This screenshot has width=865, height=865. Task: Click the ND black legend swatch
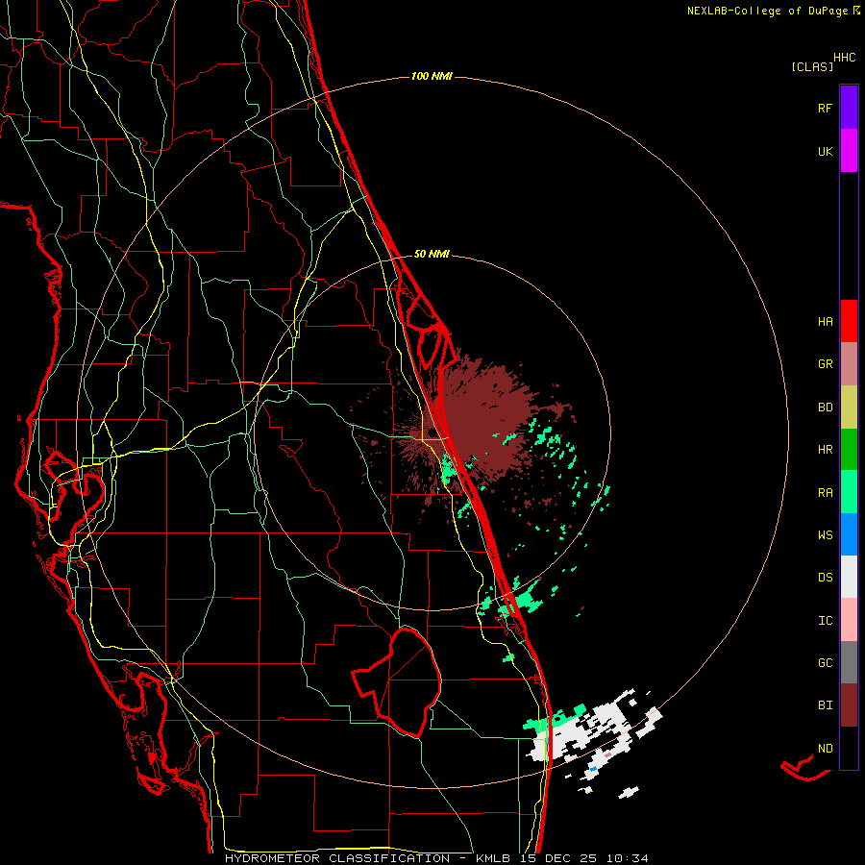849,748
